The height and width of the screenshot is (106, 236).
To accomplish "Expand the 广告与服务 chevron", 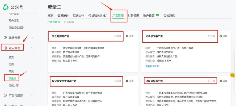I will pyautogui.click(x=32, y=95).
